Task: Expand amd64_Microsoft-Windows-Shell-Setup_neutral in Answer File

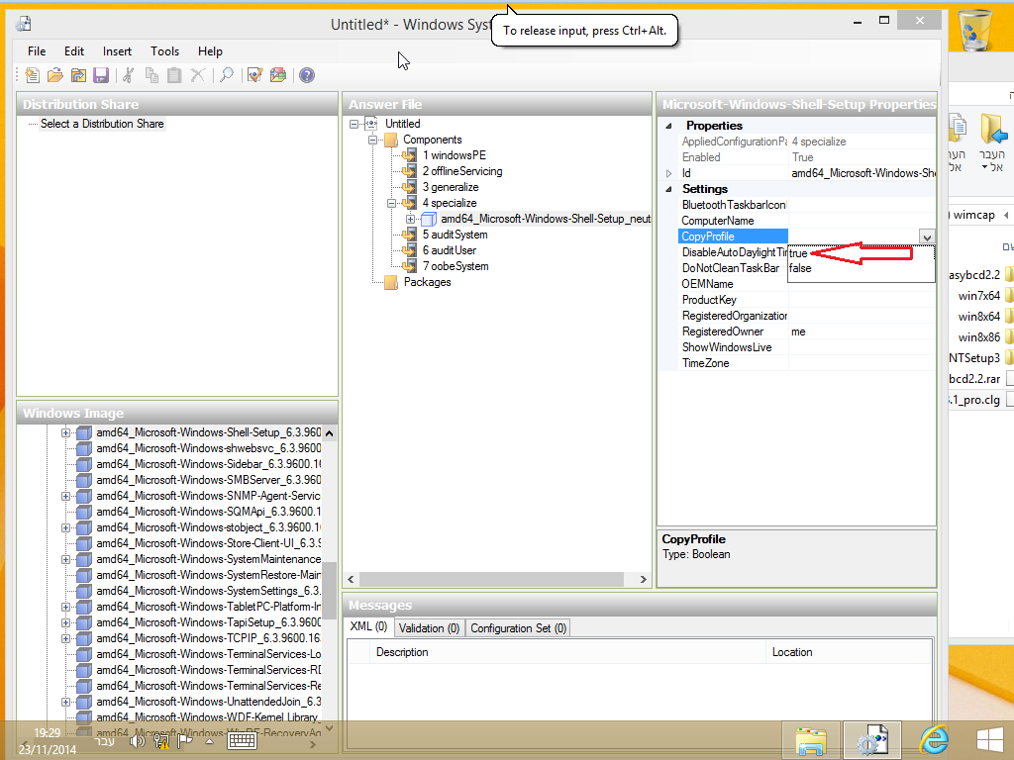Action: pyautogui.click(x=410, y=219)
